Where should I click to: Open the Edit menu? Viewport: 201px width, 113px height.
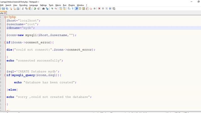[x=2, y=5]
